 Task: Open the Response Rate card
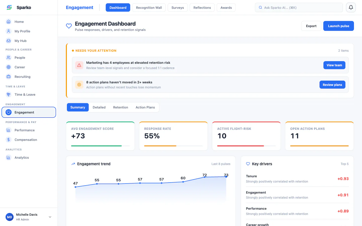(173, 136)
